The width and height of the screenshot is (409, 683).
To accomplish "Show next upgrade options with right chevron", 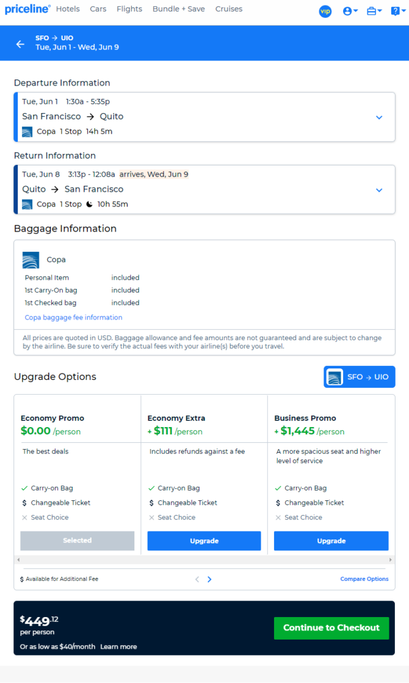I will click(209, 579).
